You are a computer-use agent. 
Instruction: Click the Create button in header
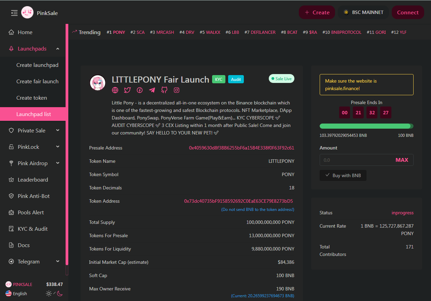[x=317, y=12]
